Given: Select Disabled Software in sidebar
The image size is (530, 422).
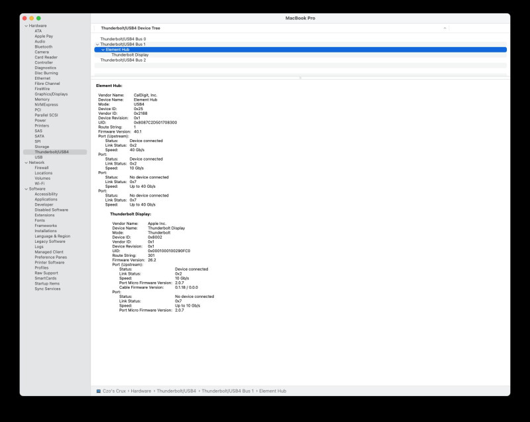Looking at the screenshot, I should (52, 210).
